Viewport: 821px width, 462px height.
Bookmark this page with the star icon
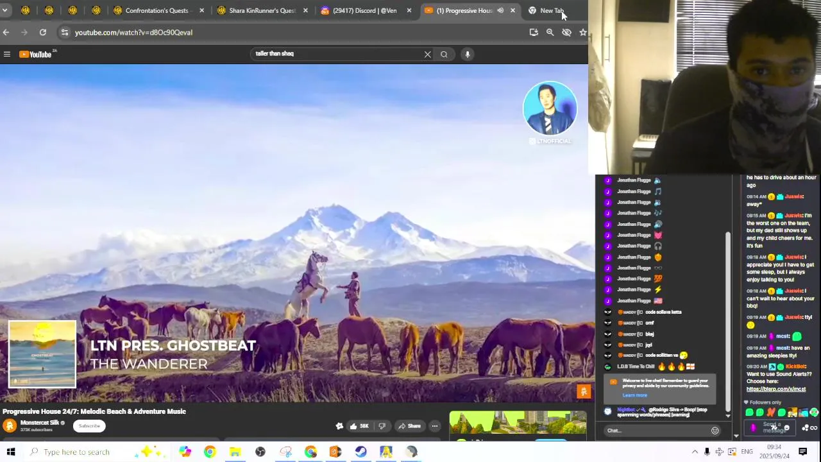point(582,32)
